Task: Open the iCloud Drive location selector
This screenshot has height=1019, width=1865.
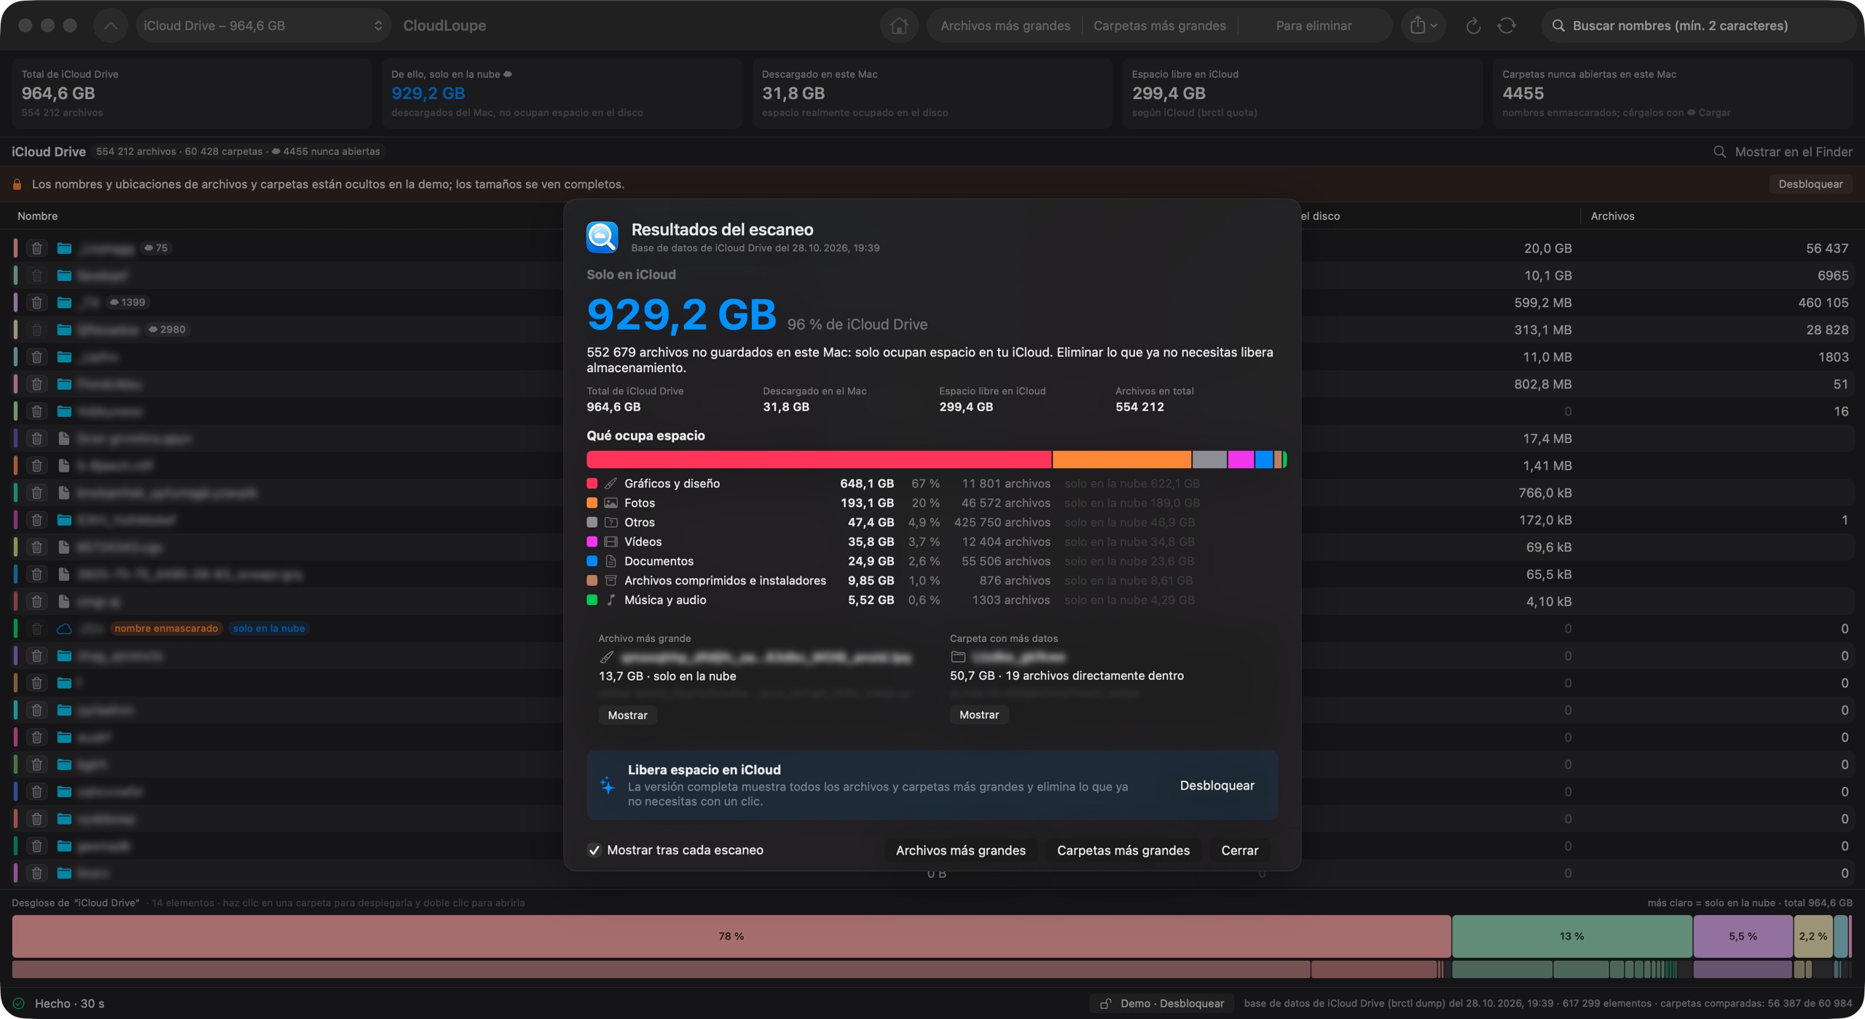Action: pyautogui.click(x=263, y=25)
